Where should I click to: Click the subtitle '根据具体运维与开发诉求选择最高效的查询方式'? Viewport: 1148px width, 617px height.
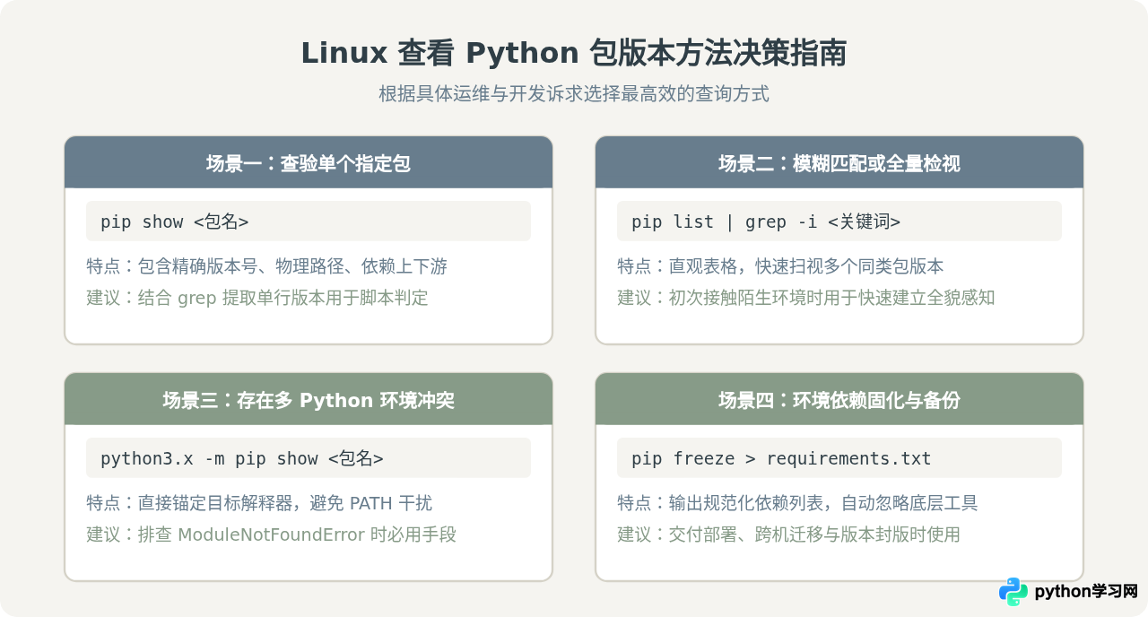(574, 94)
